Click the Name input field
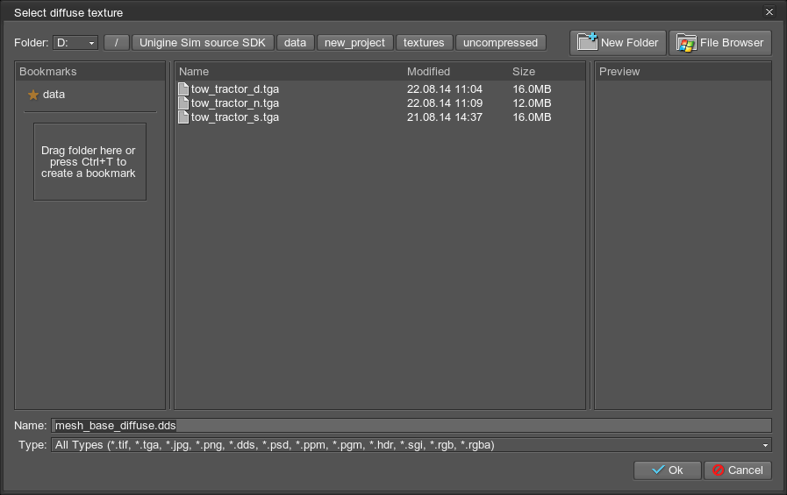787x495 pixels. point(411,426)
